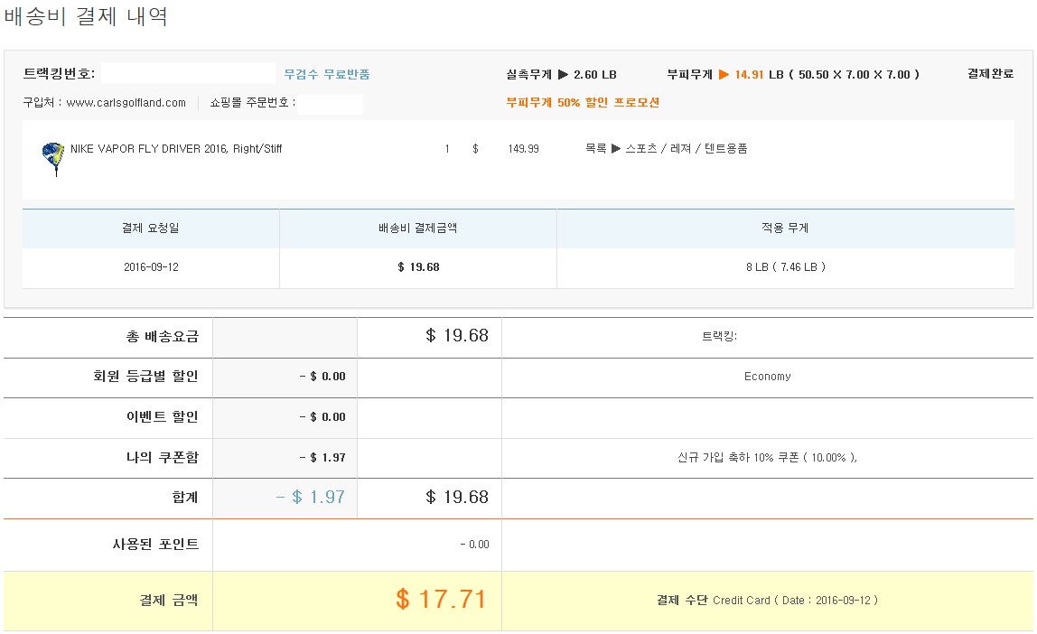Open the 부피무게 50% 할인 프로모션 link

[583, 103]
